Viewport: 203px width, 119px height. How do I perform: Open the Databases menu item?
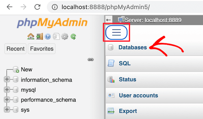point(133,47)
